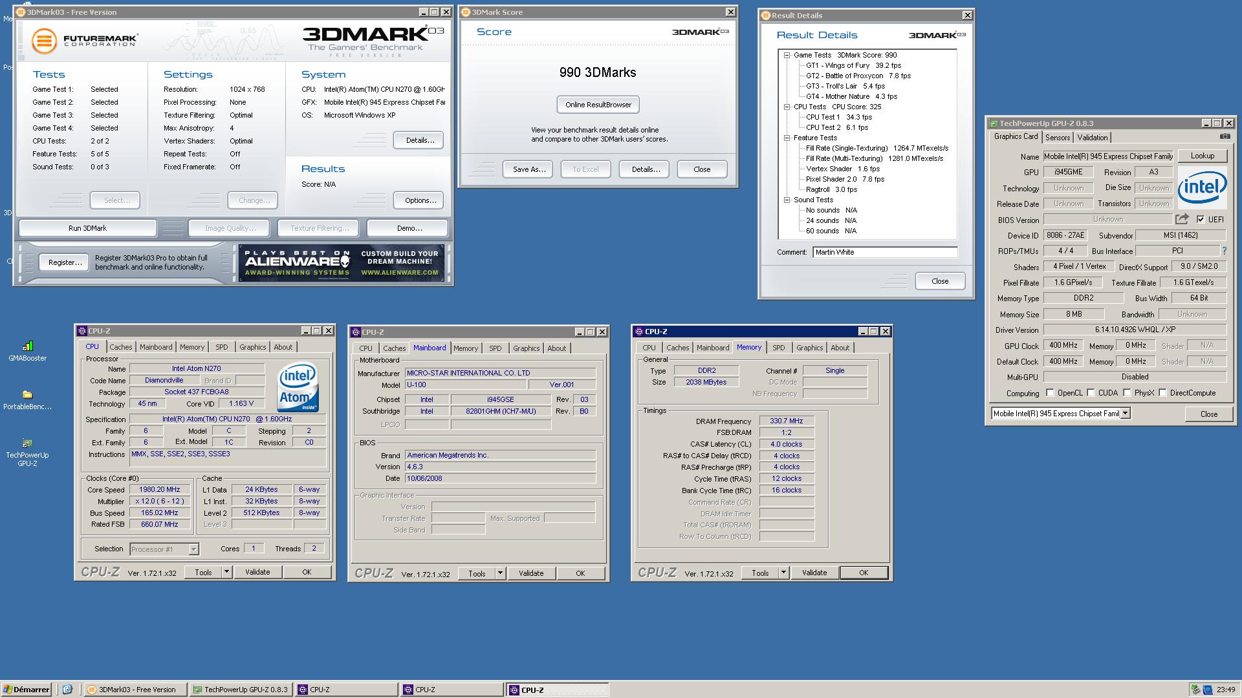Click the 1980.20 MHz Core Speed value
This screenshot has width=1242, height=698.
[160, 490]
